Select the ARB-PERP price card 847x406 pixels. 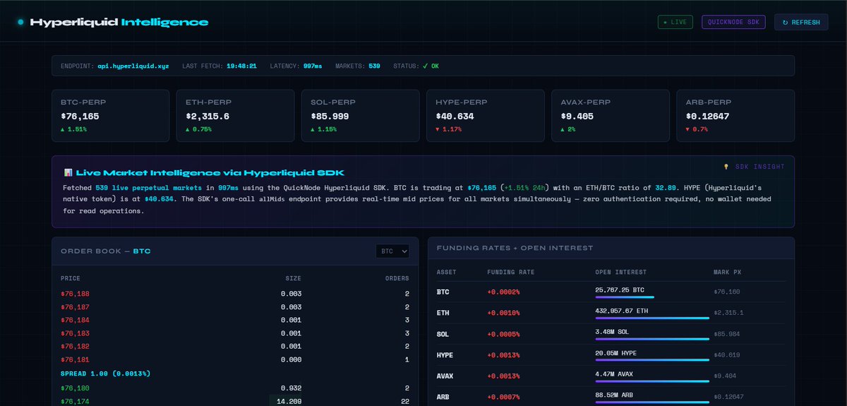(x=735, y=115)
